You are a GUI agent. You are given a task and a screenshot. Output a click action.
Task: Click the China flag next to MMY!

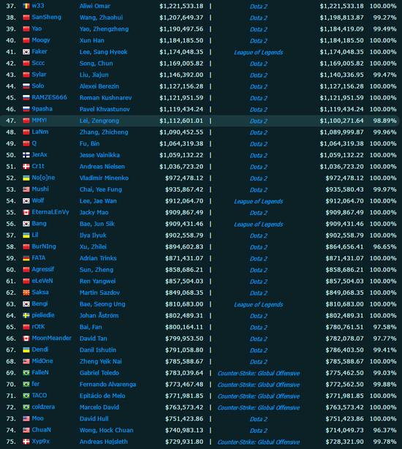point(26,121)
